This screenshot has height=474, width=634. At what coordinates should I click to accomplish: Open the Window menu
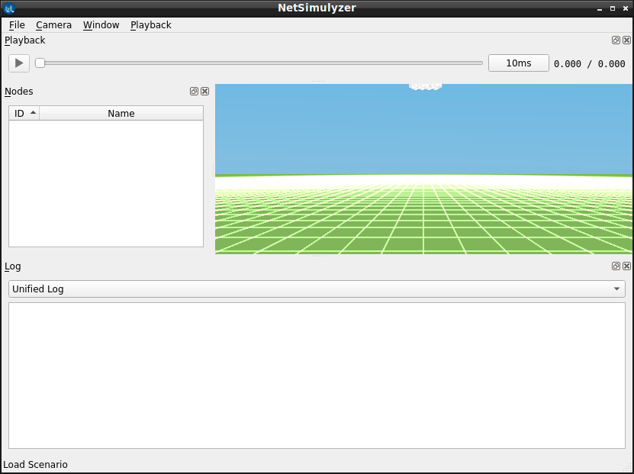pos(101,25)
